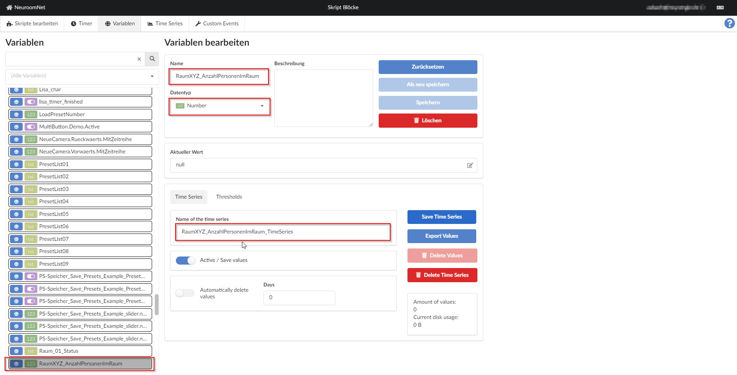
Task: Click the search magnifier icon
Action: (152, 59)
